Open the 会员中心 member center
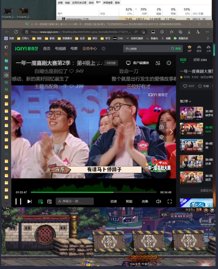218x269 pixels. pos(89,48)
